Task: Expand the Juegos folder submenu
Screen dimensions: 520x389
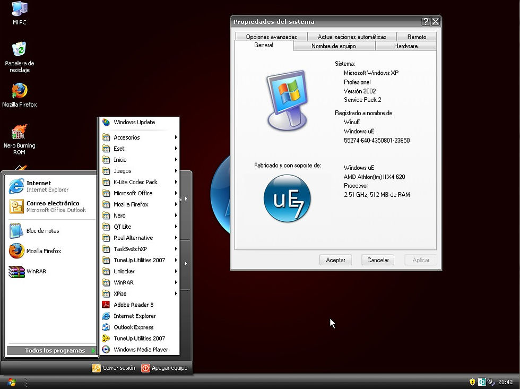Action: click(x=139, y=171)
